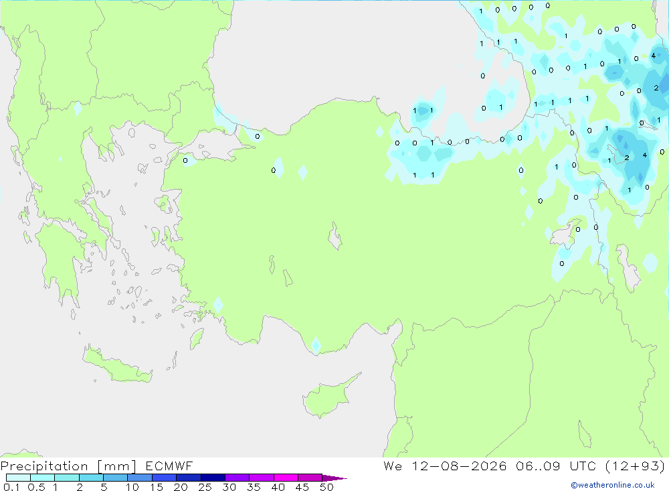Click the 10–15 mm blue legend swatch

pyautogui.click(x=140, y=478)
